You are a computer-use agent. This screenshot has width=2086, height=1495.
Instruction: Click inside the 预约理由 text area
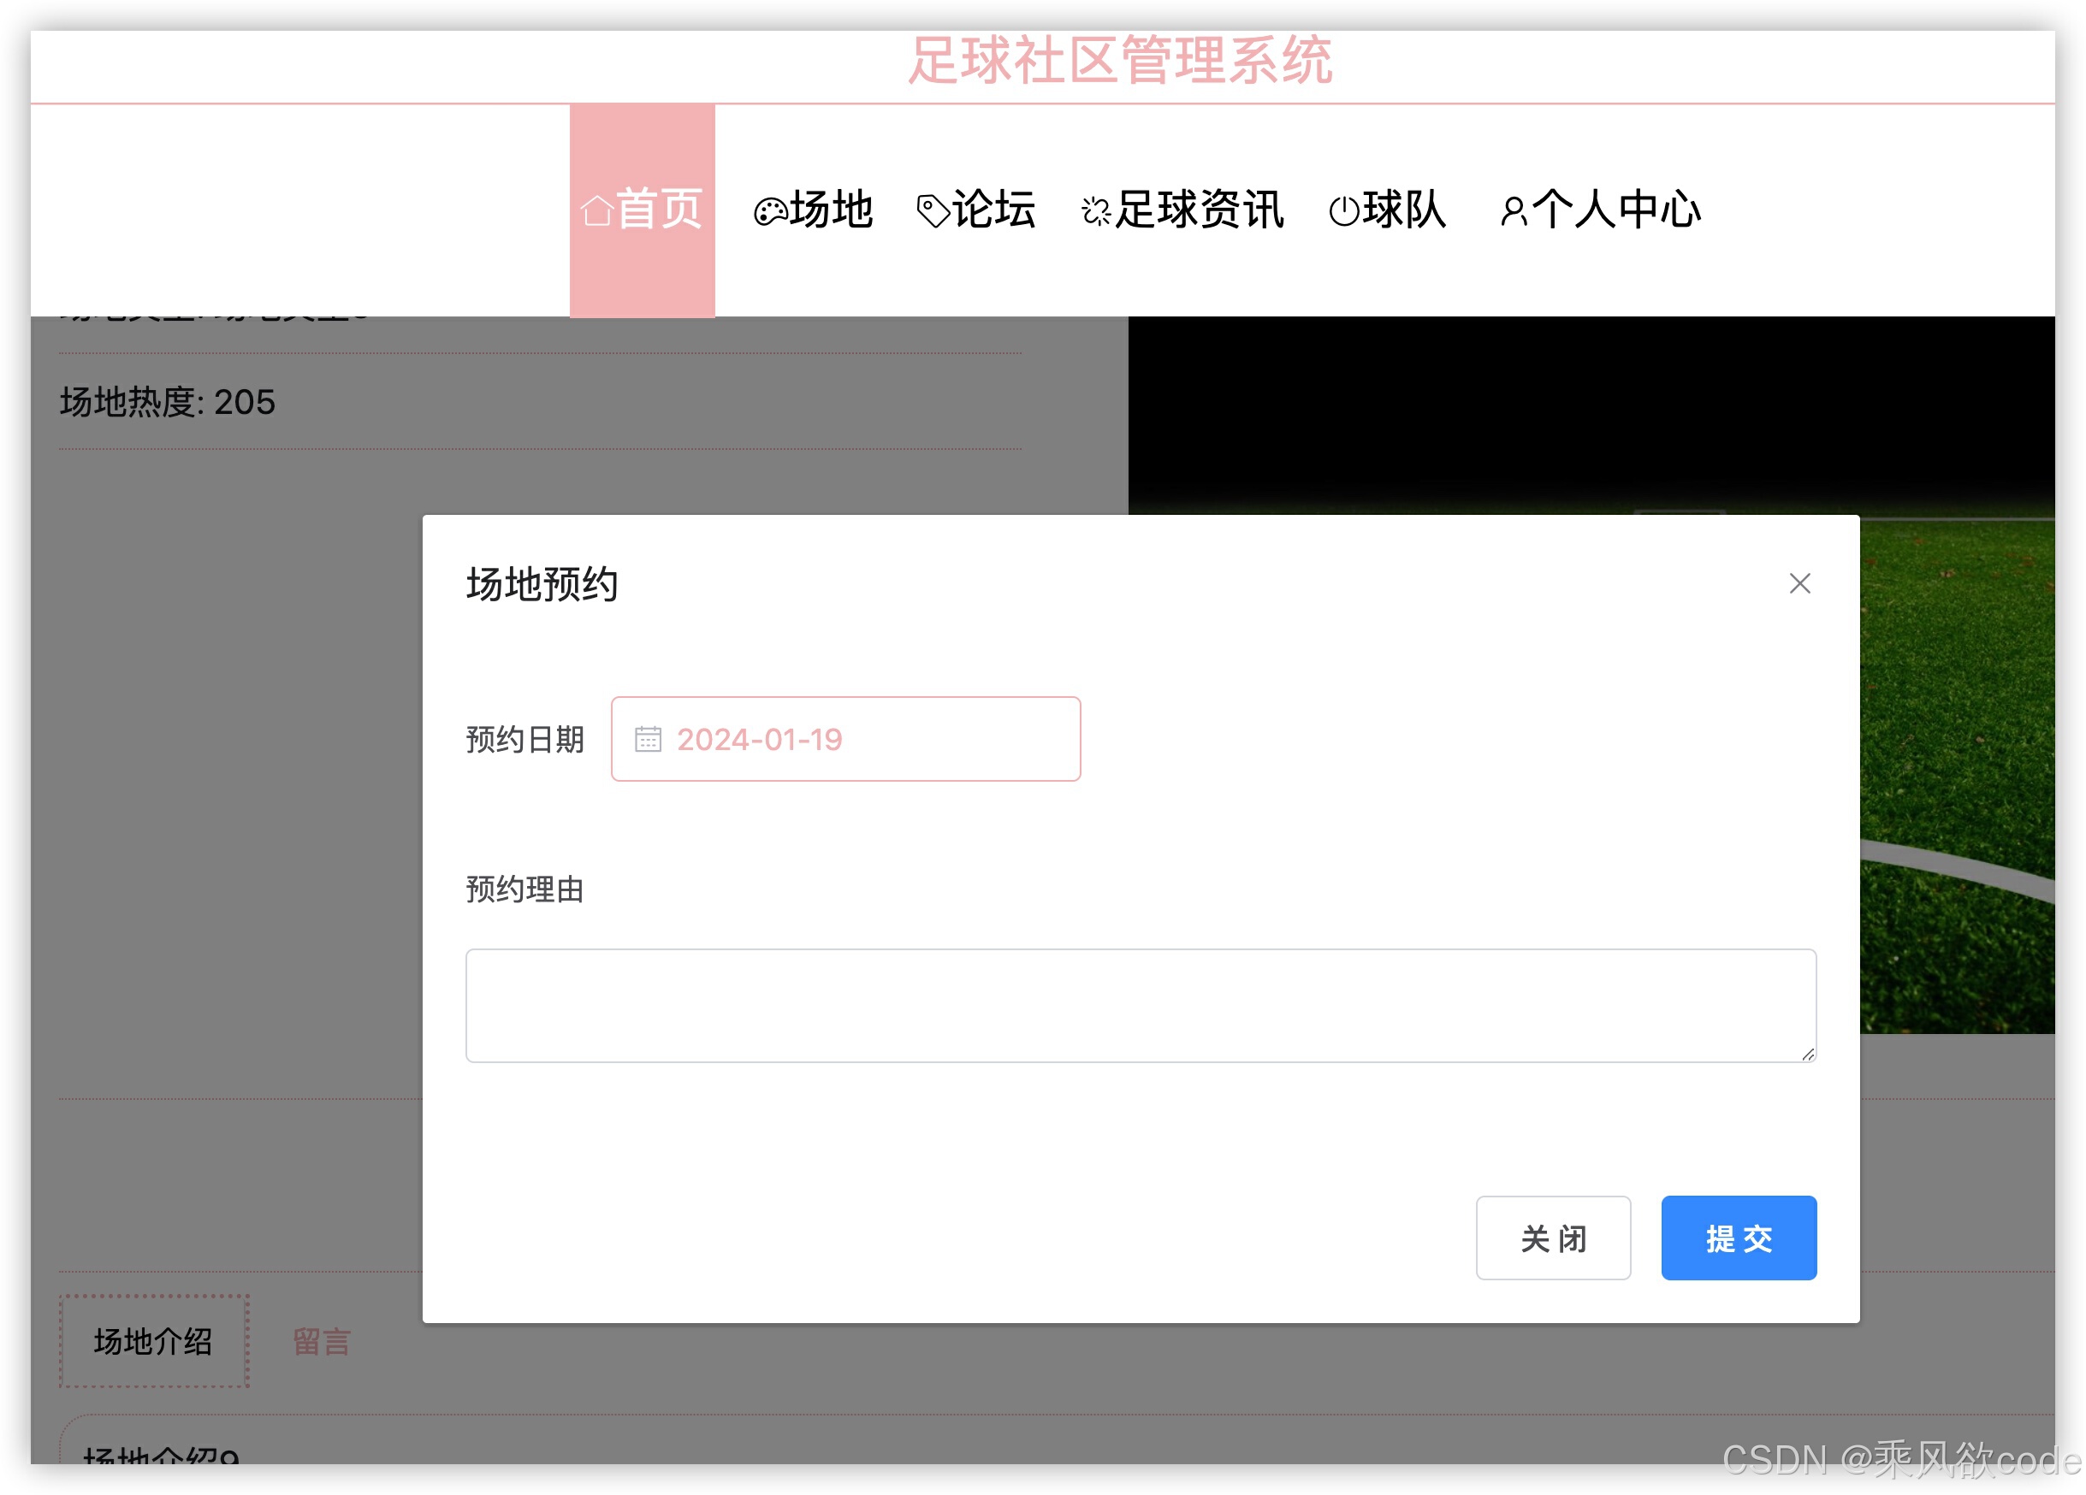1141,1005
